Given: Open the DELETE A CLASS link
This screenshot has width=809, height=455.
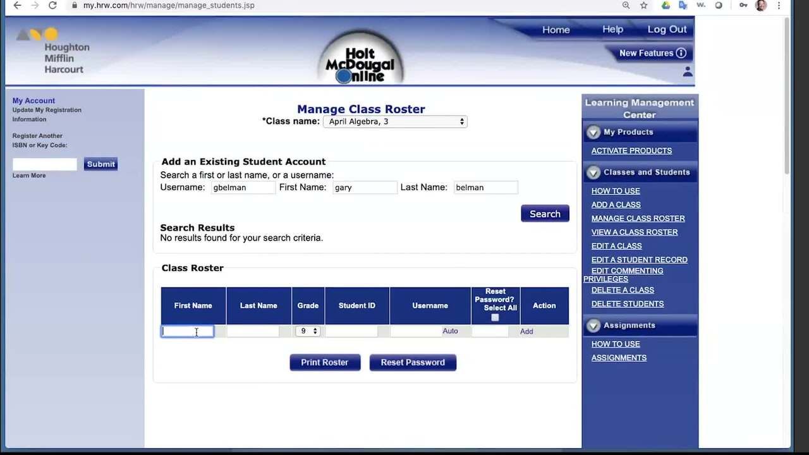Looking at the screenshot, I should pos(622,289).
